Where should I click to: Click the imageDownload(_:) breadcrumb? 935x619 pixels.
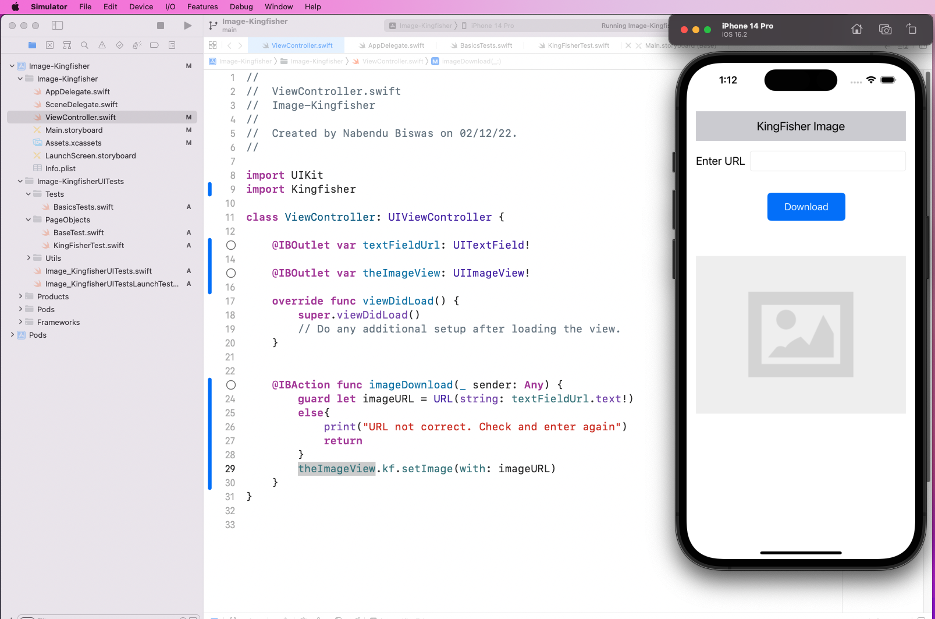(x=466, y=61)
